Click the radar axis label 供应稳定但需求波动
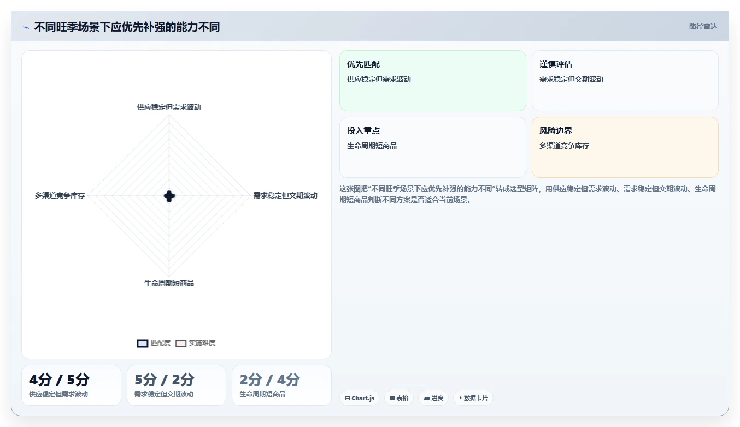Viewport: 740px width, 427px height. coord(169,107)
